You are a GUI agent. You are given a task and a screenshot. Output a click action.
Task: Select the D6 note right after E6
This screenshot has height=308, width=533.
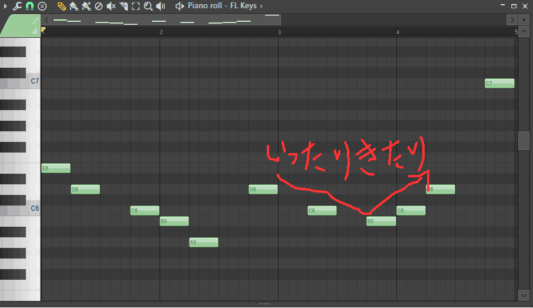[x=85, y=190]
